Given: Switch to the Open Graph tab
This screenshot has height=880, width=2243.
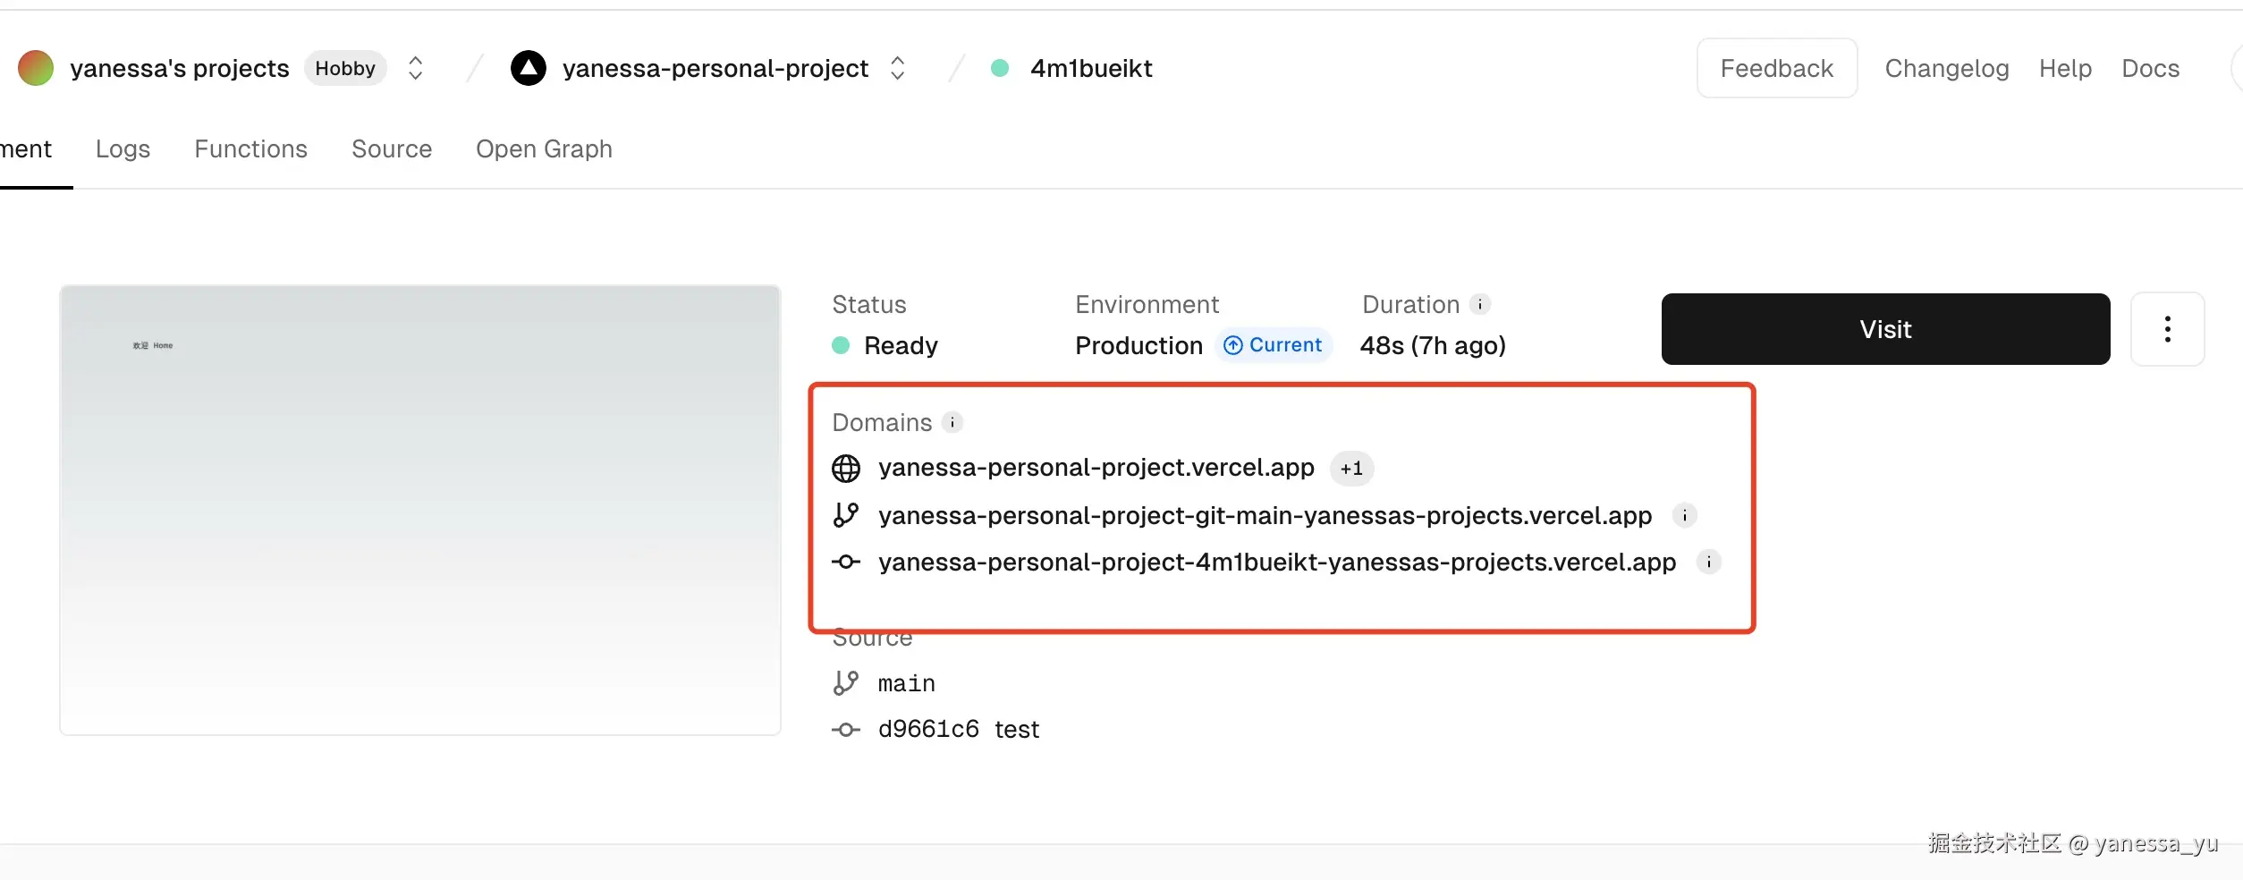Looking at the screenshot, I should 544,148.
